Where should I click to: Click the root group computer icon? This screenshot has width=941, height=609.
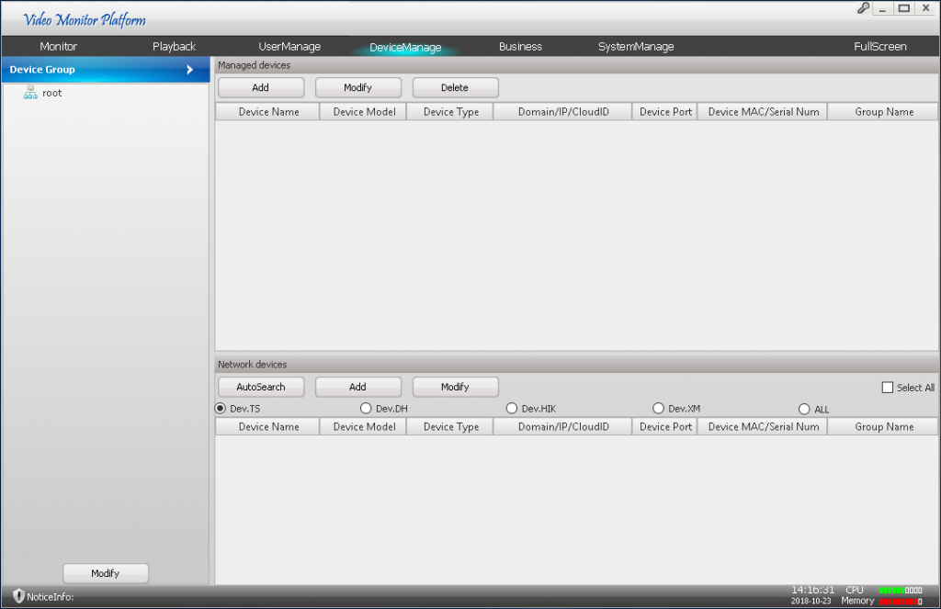tap(30, 92)
